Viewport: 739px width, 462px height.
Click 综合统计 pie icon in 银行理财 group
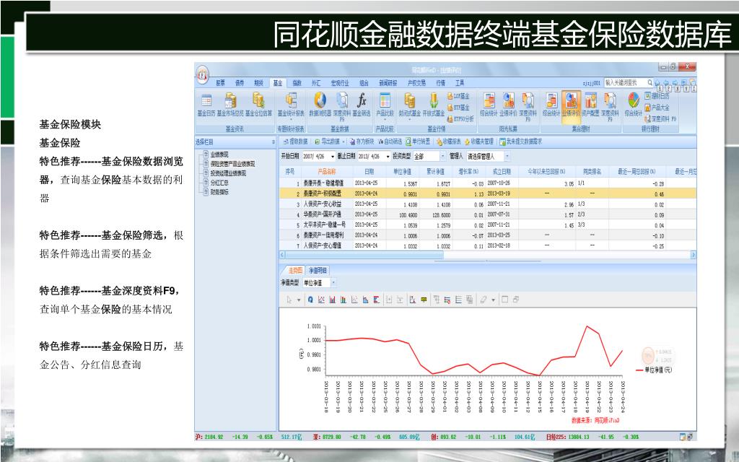[x=634, y=105]
